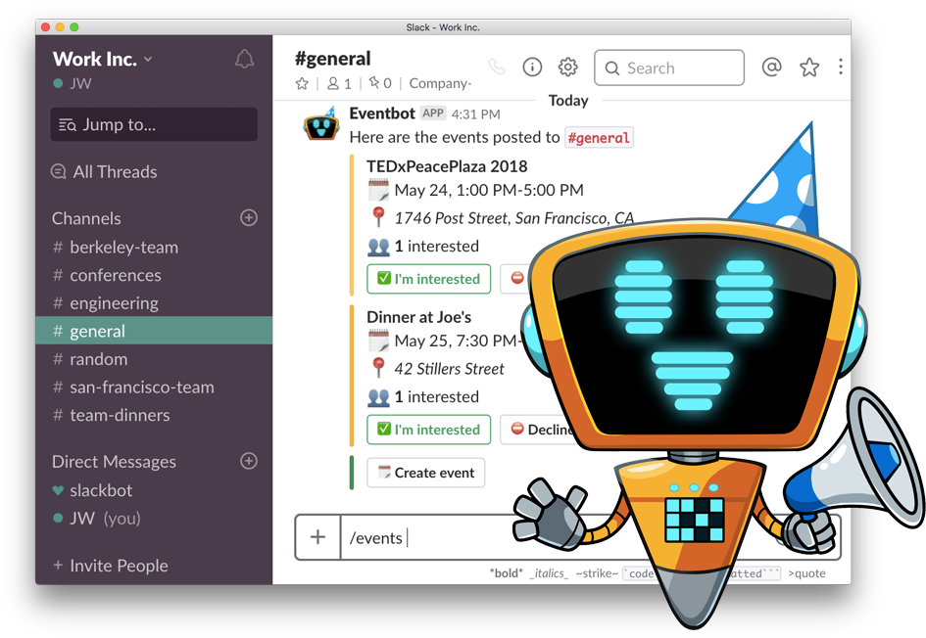Add a channel with the plus icon
This screenshot has width=926, height=638.
pyautogui.click(x=249, y=217)
